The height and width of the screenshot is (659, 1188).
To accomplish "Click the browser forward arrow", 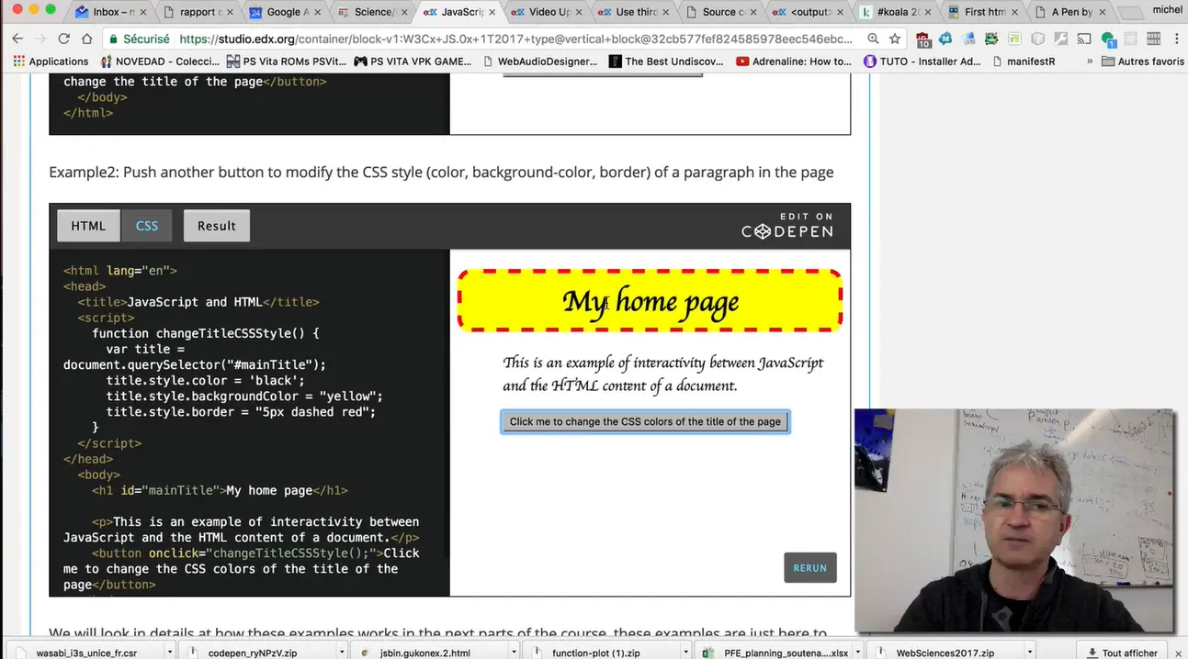I will point(40,39).
